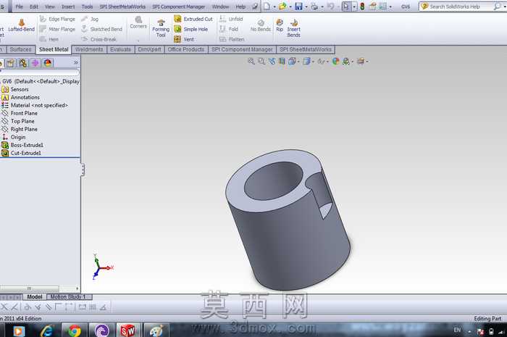Open the ConfigurationManager tab icon
This screenshot has height=337, width=507.
click(x=22, y=63)
